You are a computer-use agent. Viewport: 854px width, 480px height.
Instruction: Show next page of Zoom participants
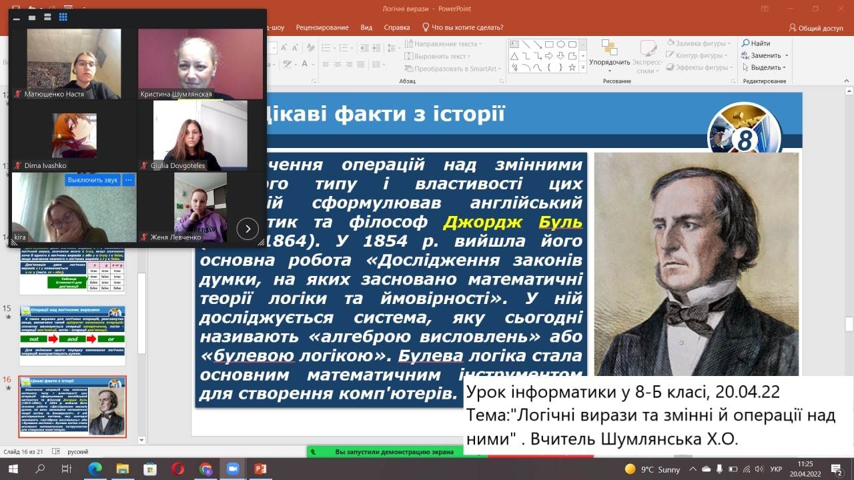(248, 229)
